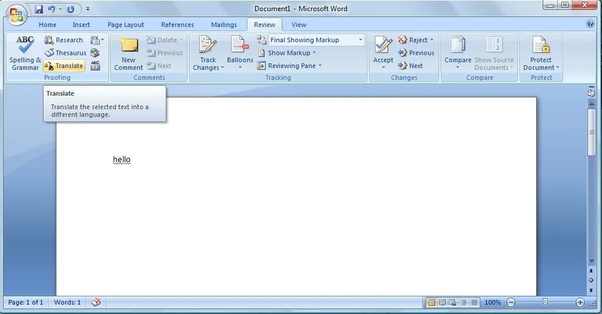Open the Undo history dropdown arrow

(x=61, y=9)
